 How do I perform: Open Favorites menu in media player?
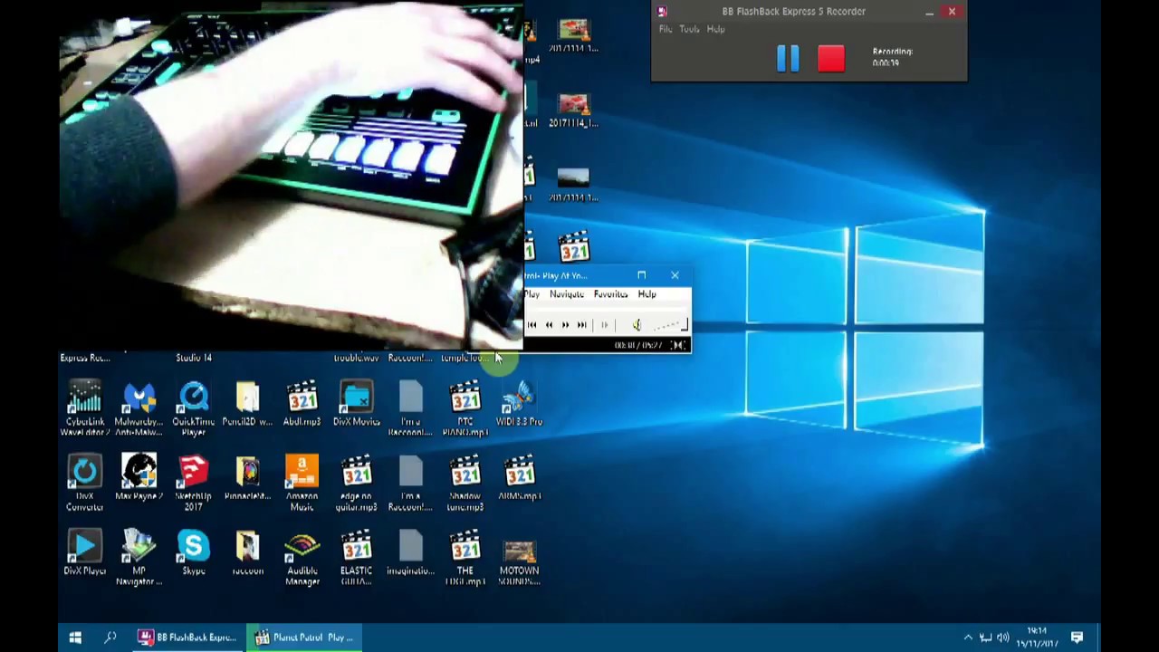coord(610,293)
